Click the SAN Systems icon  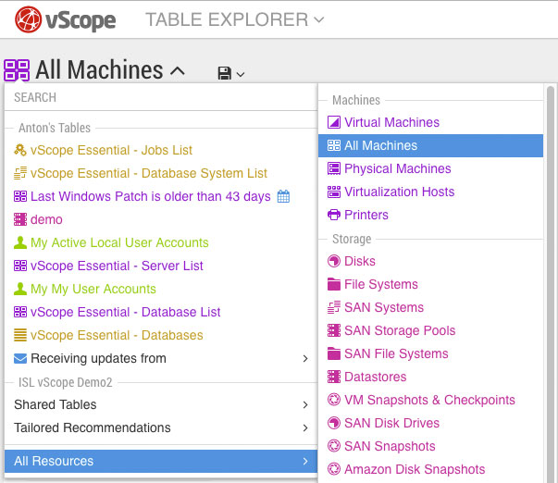pos(334,307)
